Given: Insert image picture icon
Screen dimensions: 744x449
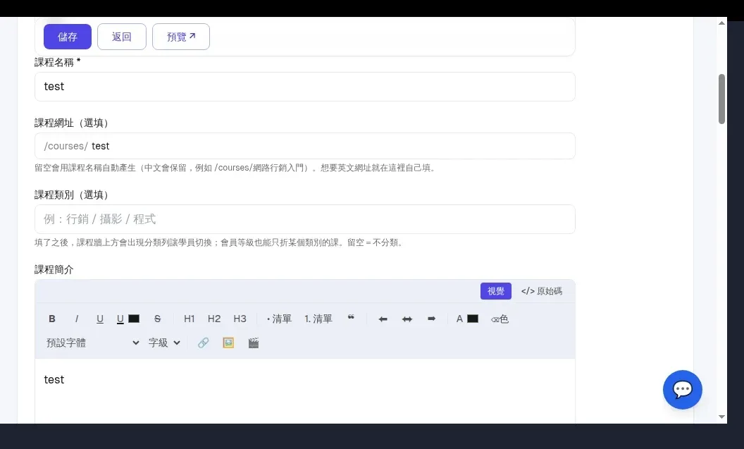Looking at the screenshot, I should coord(228,343).
